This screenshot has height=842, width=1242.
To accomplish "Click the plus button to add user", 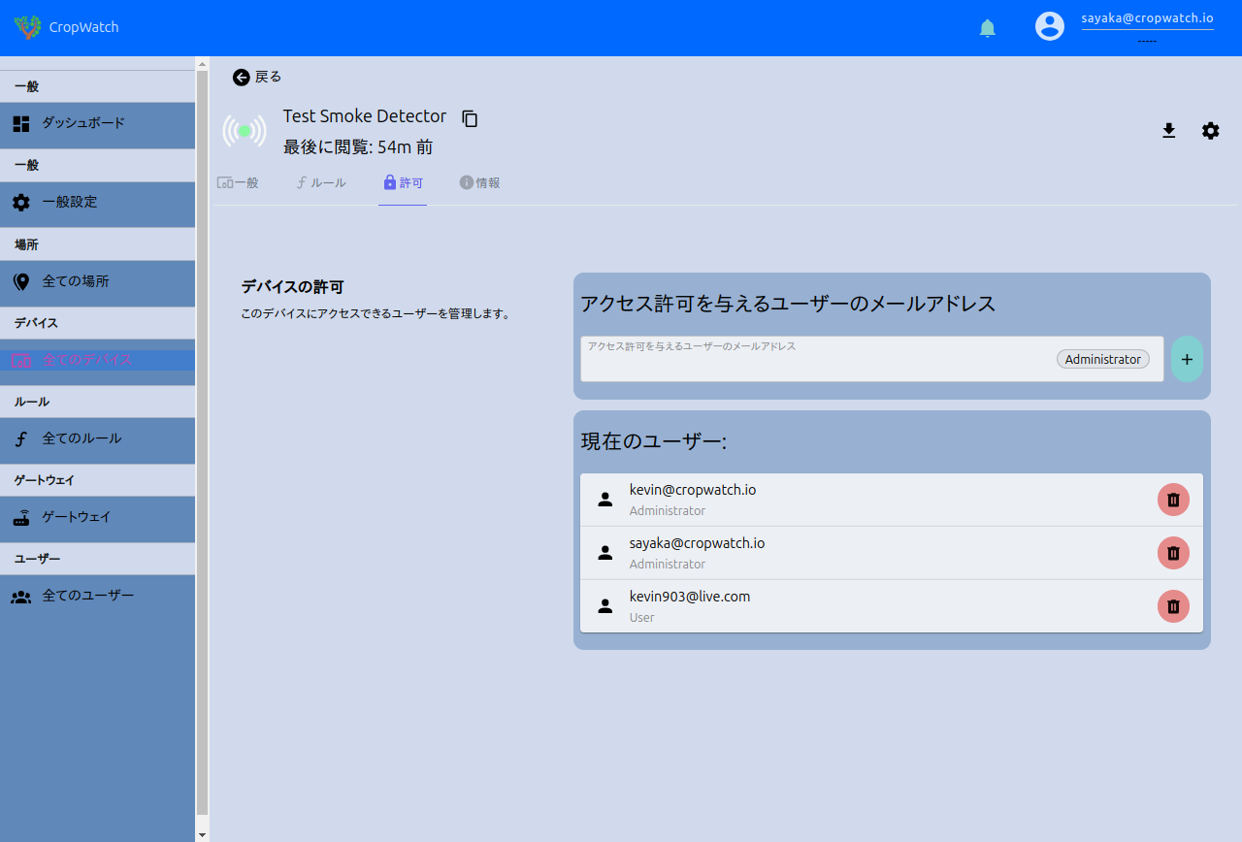I will (x=1186, y=359).
